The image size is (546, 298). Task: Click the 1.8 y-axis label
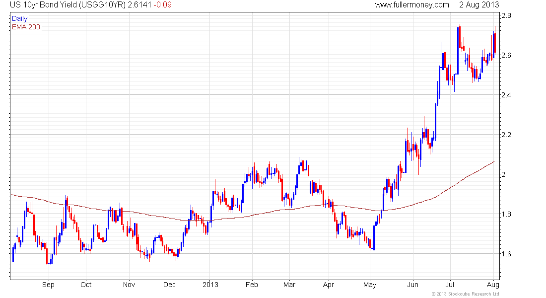coord(506,214)
